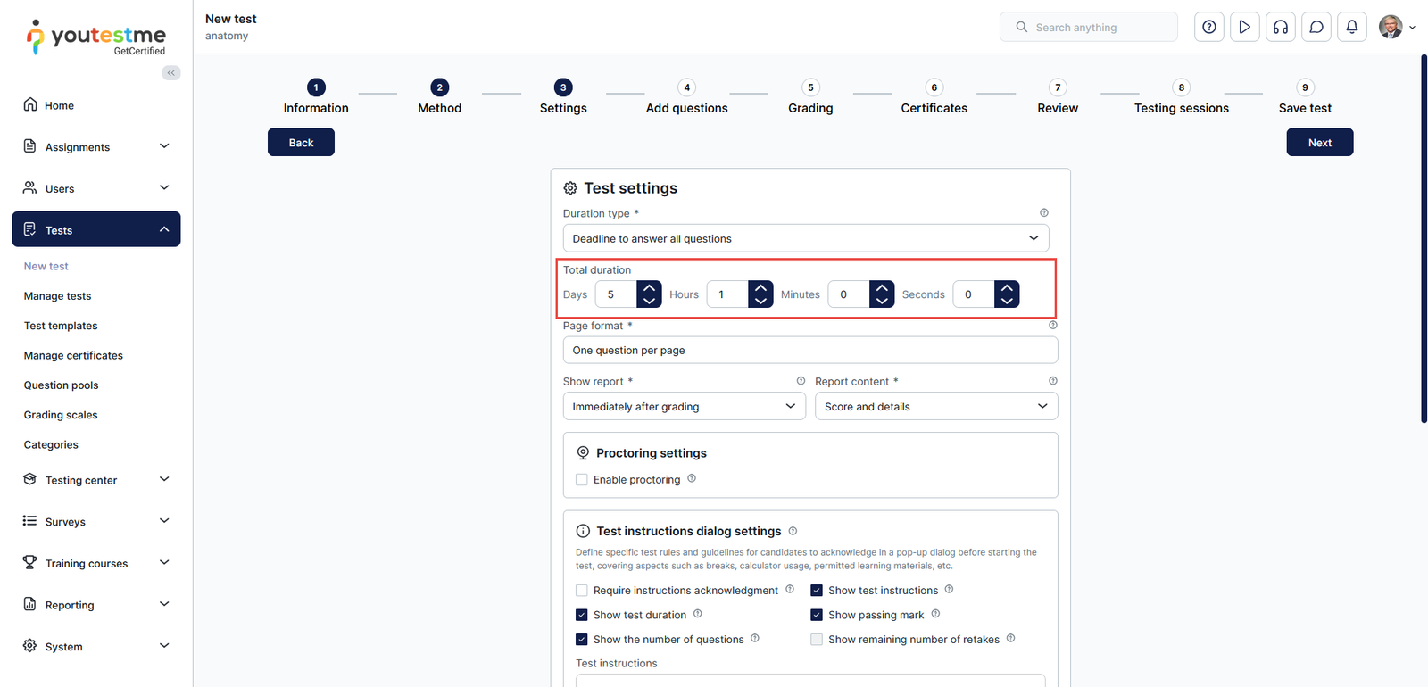Open notifications bell icon
1428x687 pixels.
coord(1351,27)
